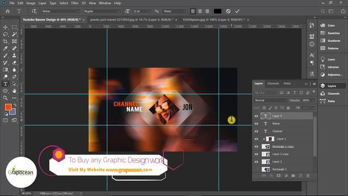Hide the Name text layer
The height and width of the screenshot is (196, 348).
tap(256, 124)
